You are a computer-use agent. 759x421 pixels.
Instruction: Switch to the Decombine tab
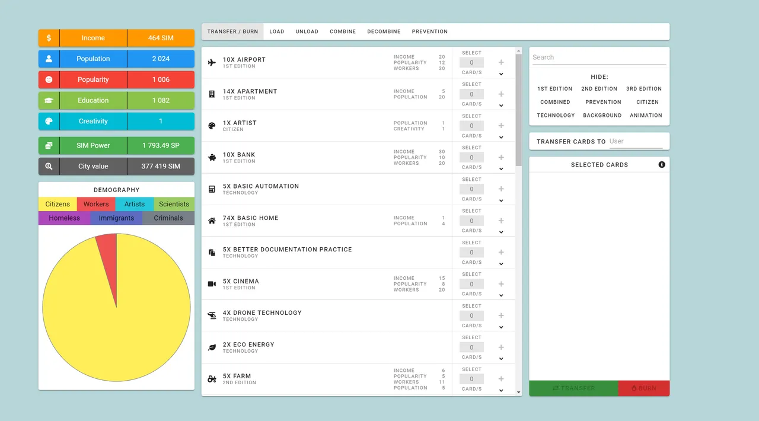(384, 31)
